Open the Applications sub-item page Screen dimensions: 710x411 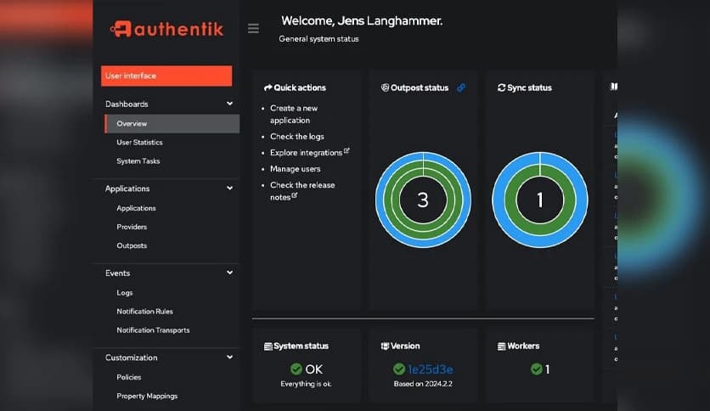coord(136,208)
